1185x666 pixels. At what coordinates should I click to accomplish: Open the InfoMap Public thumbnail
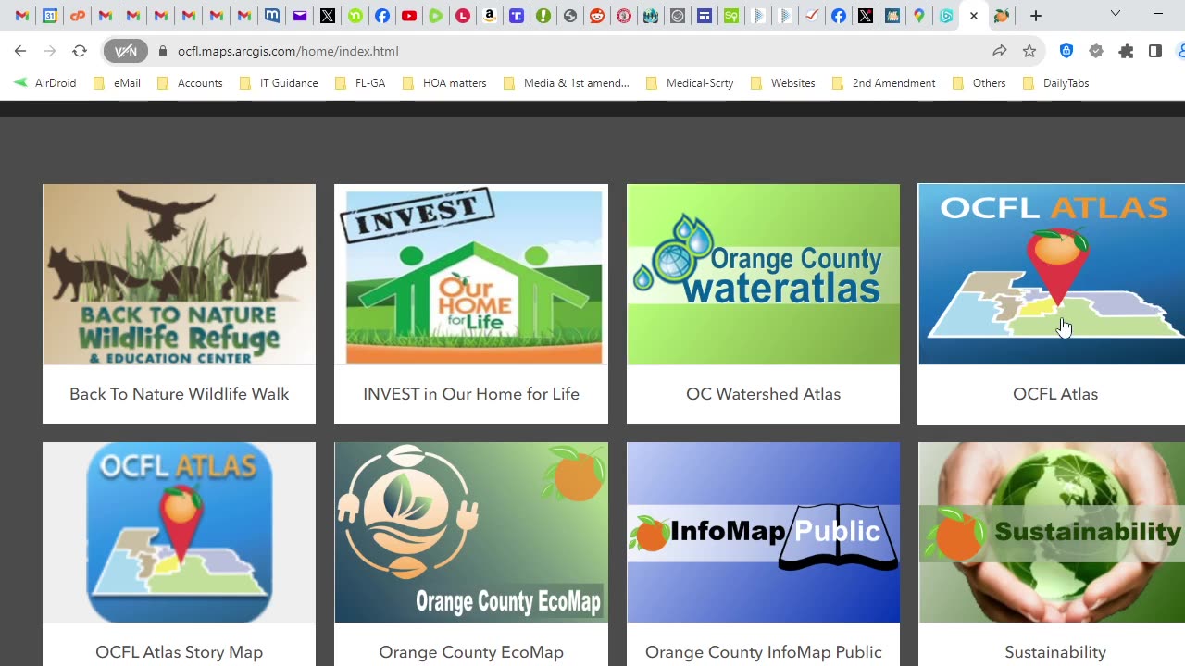[763, 532]
